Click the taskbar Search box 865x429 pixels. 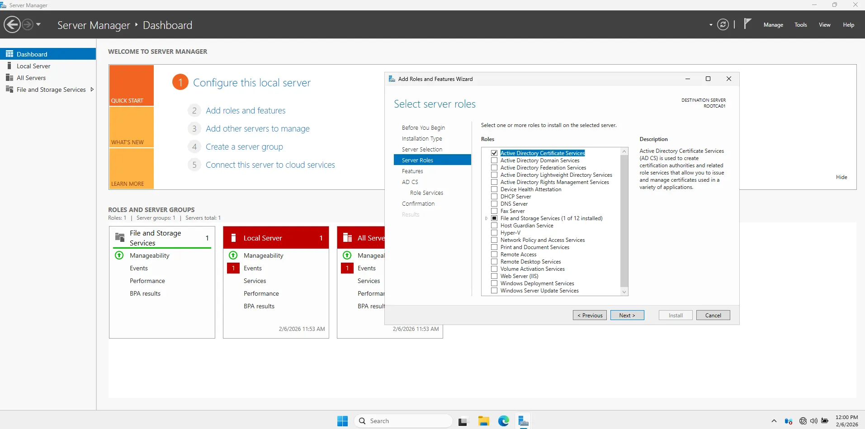click(403, 421)
